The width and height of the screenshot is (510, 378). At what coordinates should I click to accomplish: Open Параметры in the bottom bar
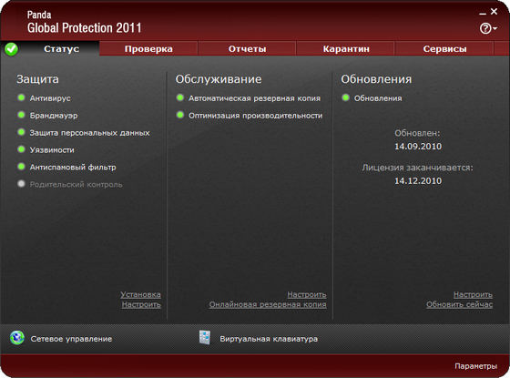[475, 366]
